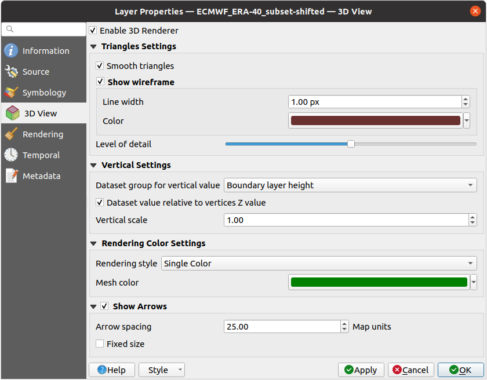Click the Rendering brush icon

tap(11, 134)
